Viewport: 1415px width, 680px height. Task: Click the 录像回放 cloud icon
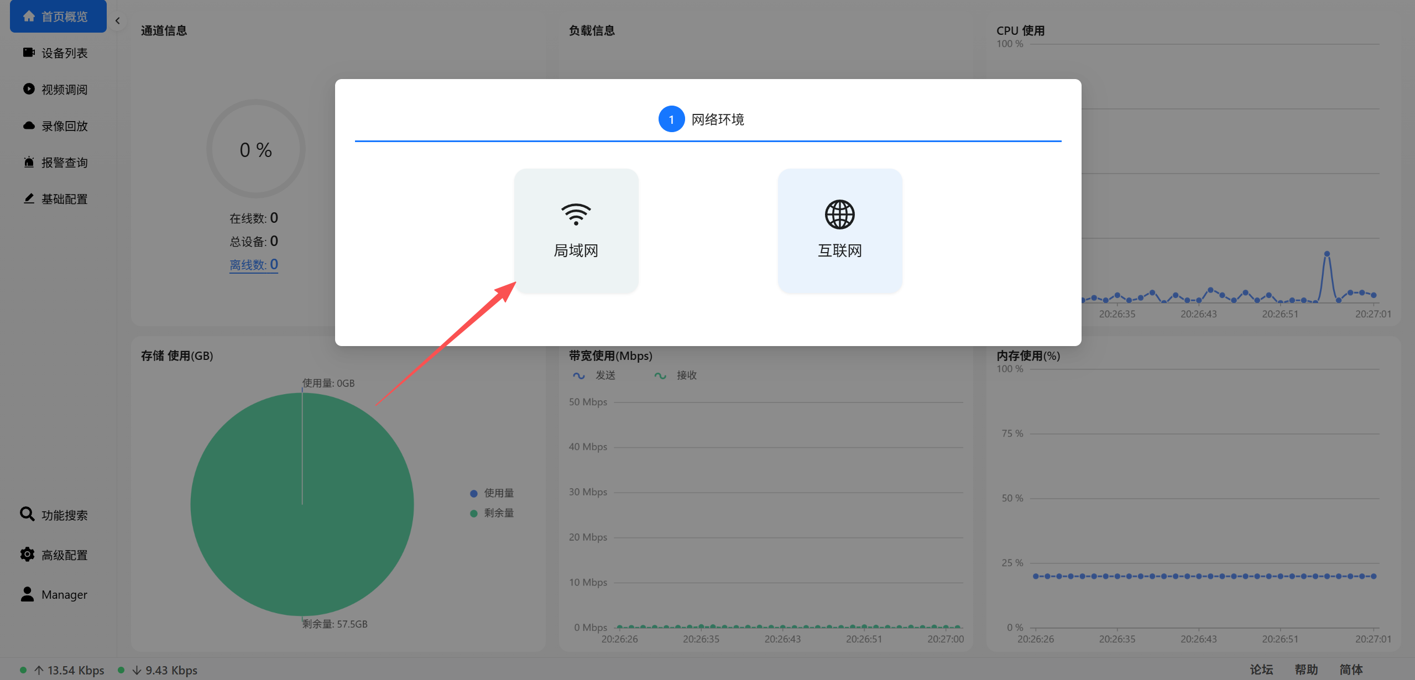click(29, 125)
